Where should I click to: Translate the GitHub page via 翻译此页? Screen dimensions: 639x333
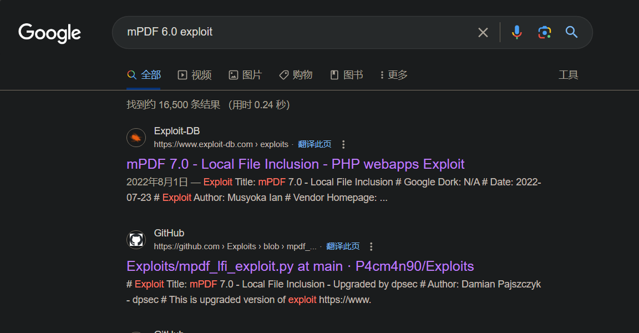pos(343,246)
